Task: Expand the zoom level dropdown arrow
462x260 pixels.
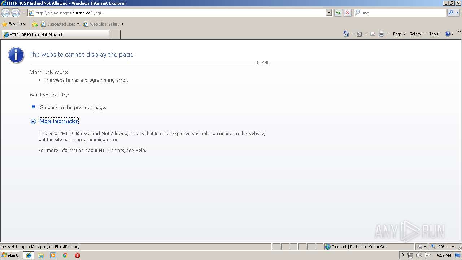Action: pos(453,247)
